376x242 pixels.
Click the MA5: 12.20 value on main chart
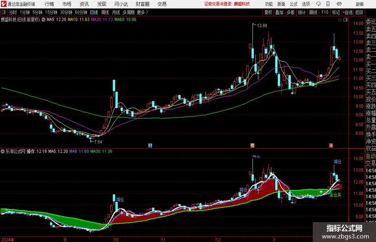coord(56,19)
